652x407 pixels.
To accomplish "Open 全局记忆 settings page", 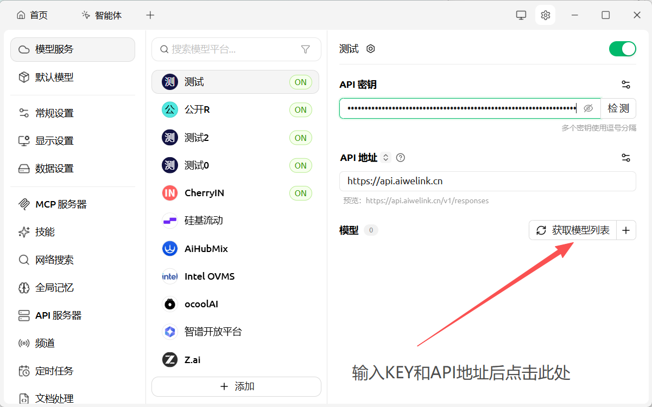I will pos(73,287).
